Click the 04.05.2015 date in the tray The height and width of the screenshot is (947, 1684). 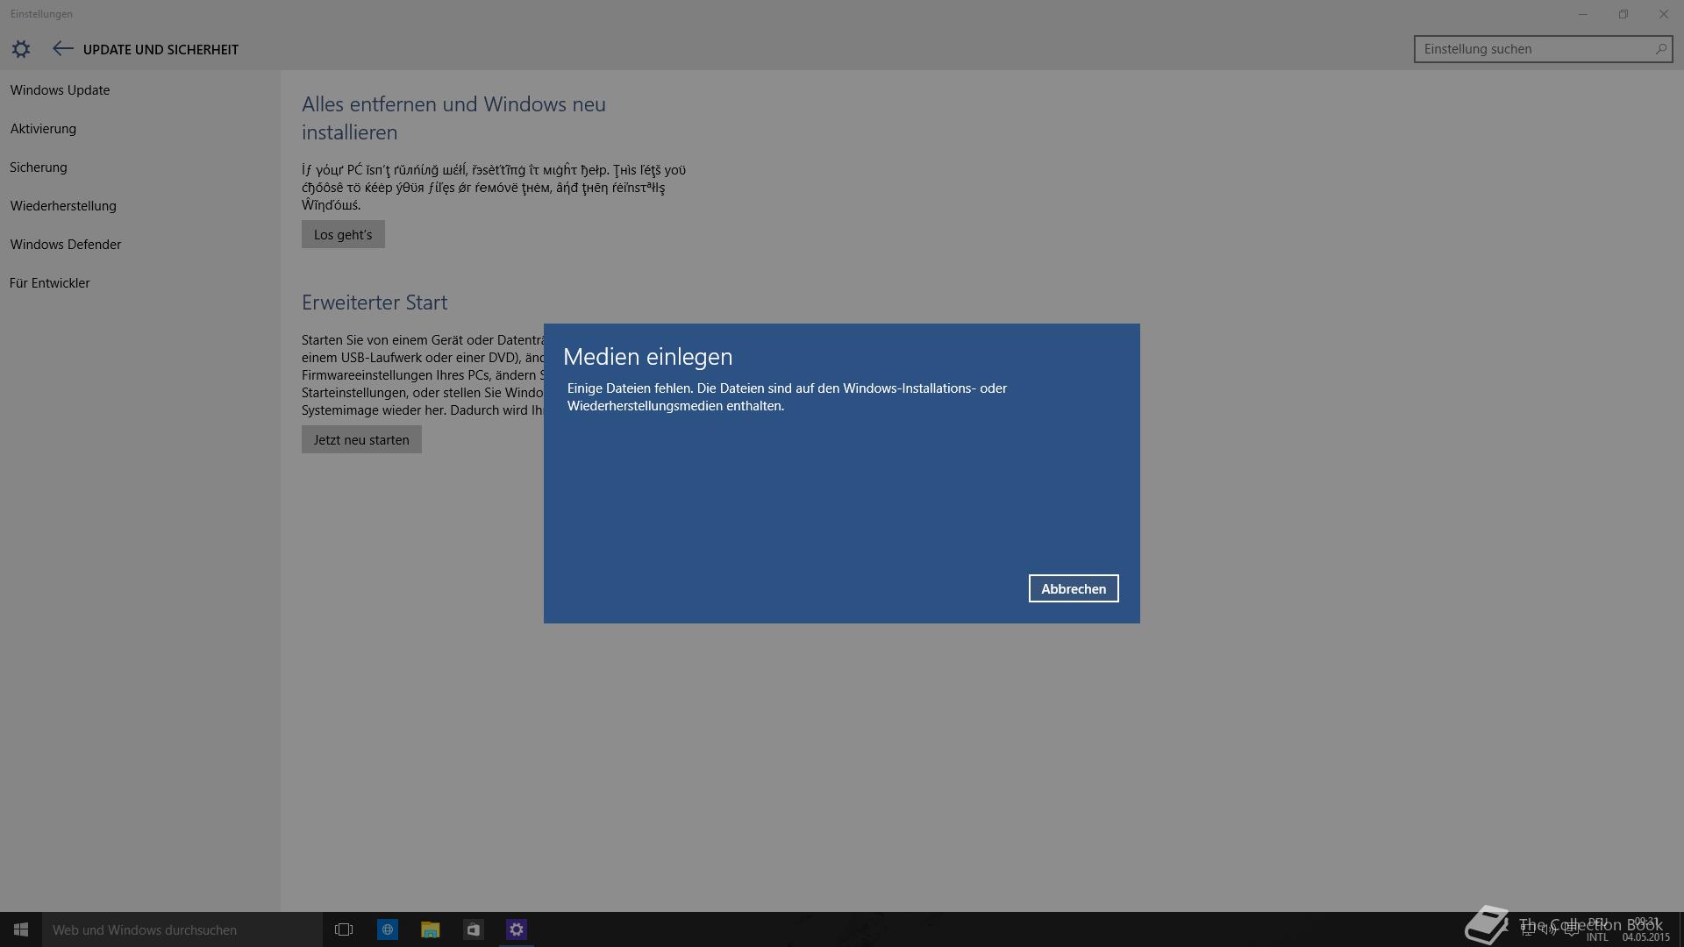pyautogui.click(x=1645, y=937)
